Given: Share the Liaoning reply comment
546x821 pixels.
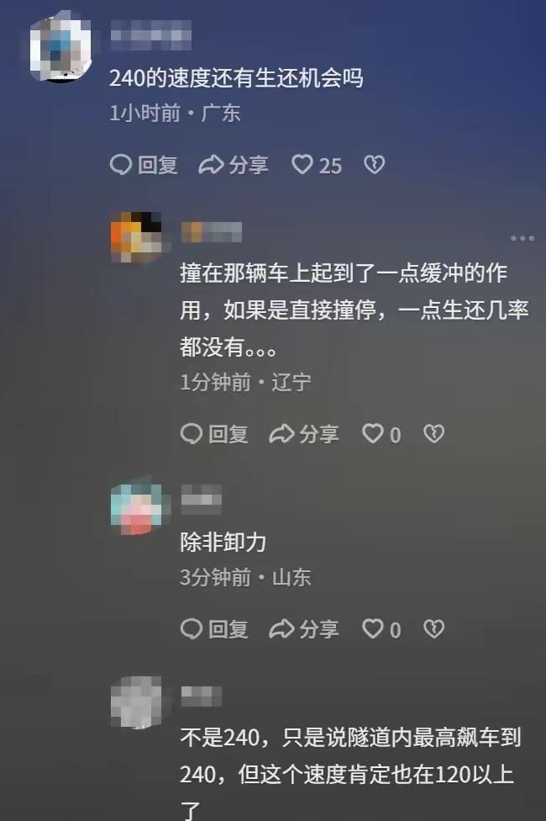Looking at the screenshot, I should [x=304, y=434].
